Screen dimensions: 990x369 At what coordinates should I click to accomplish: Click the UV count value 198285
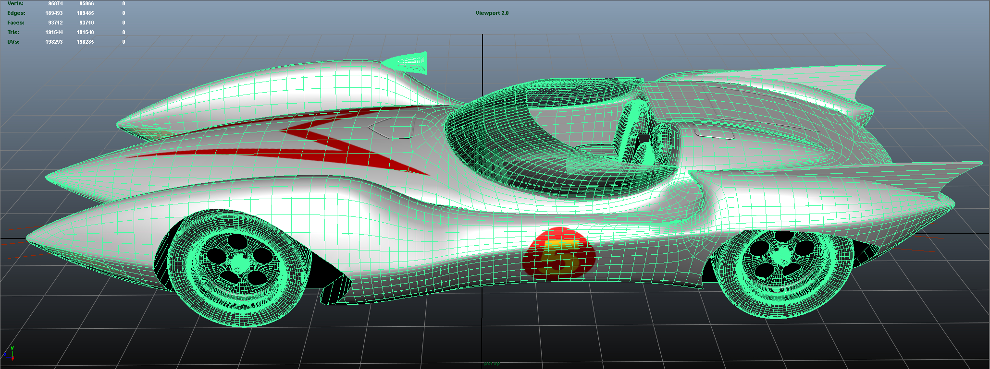tap(85, 42)
